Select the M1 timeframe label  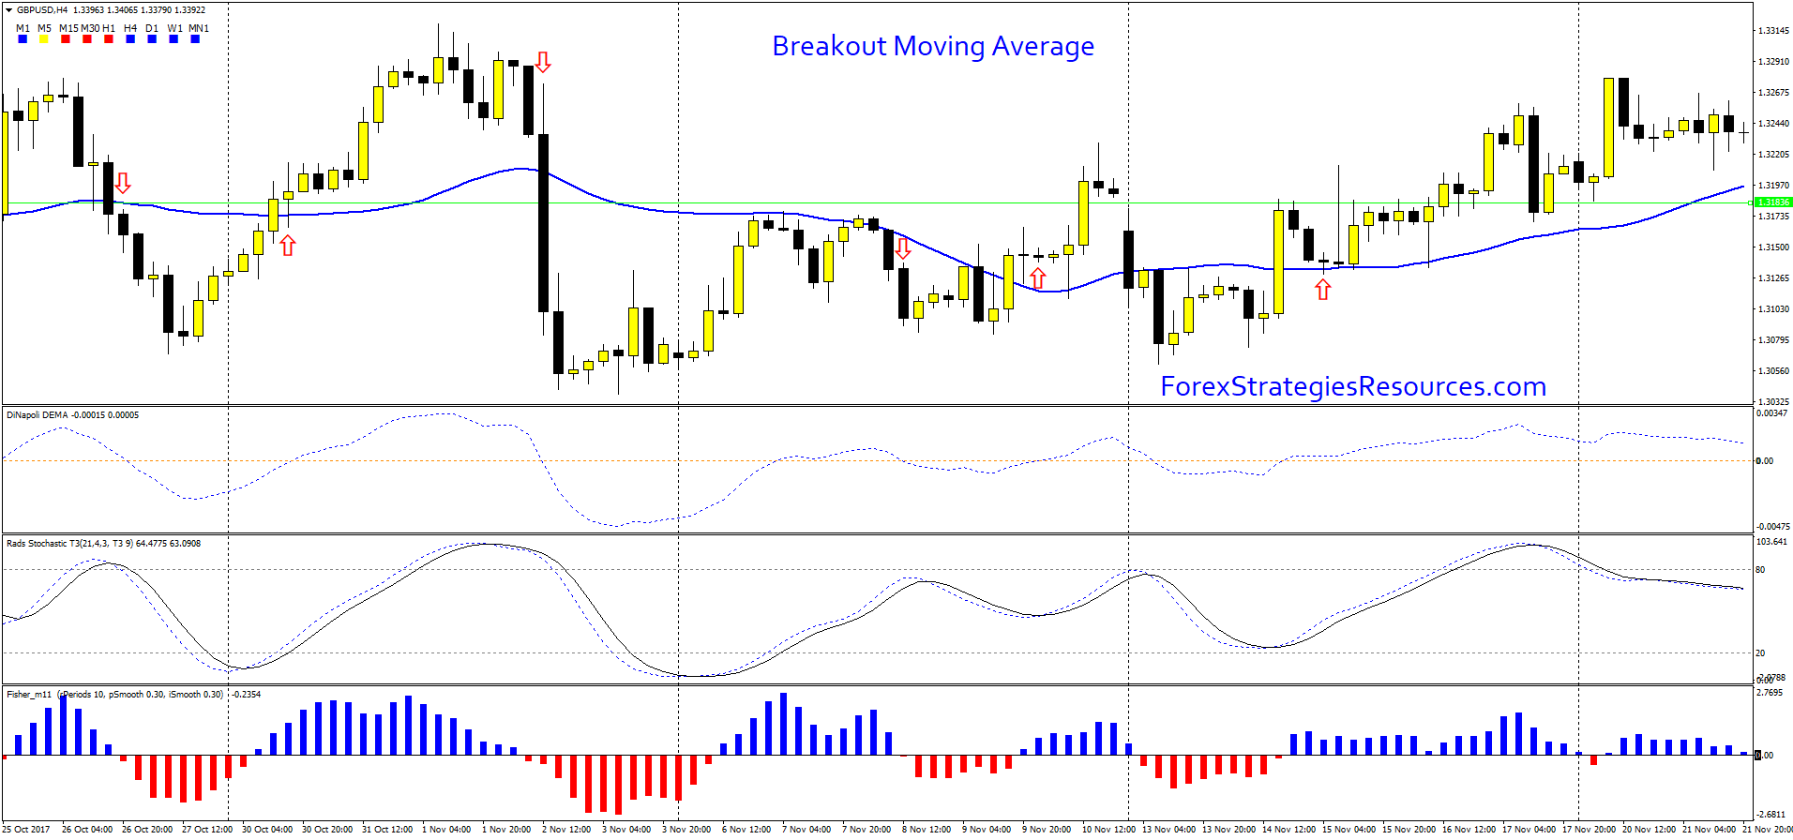click(23, 28)
